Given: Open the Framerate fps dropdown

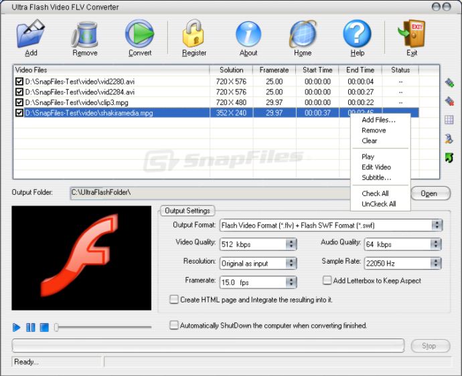Looking at the screenshot, I should point(291,282).
